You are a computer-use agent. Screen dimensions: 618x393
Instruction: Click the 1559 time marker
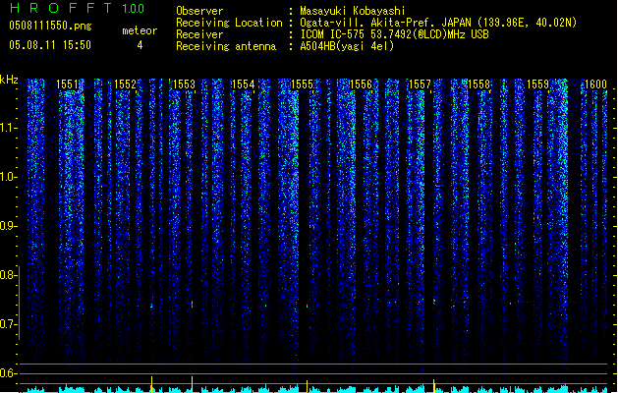coord(538,84)
